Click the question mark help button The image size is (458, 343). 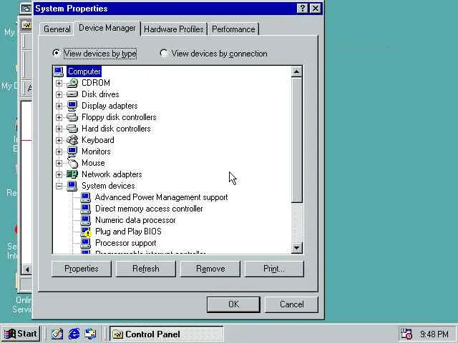(302, 9)
